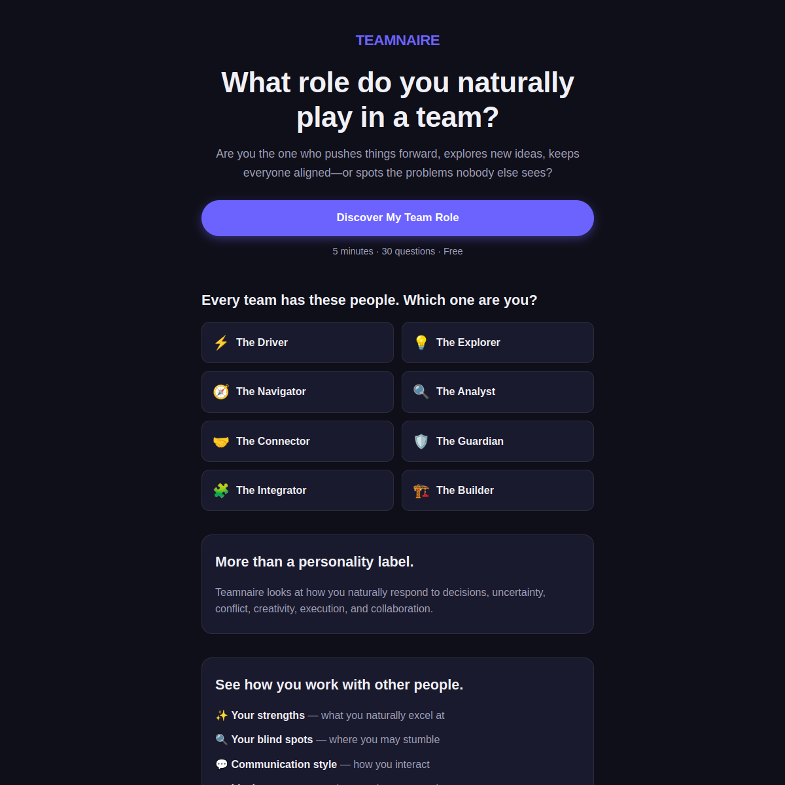Viewport: 785px width, 785px height.
Task: Start the quiz with Discover My Team Role
Action: 398,218
